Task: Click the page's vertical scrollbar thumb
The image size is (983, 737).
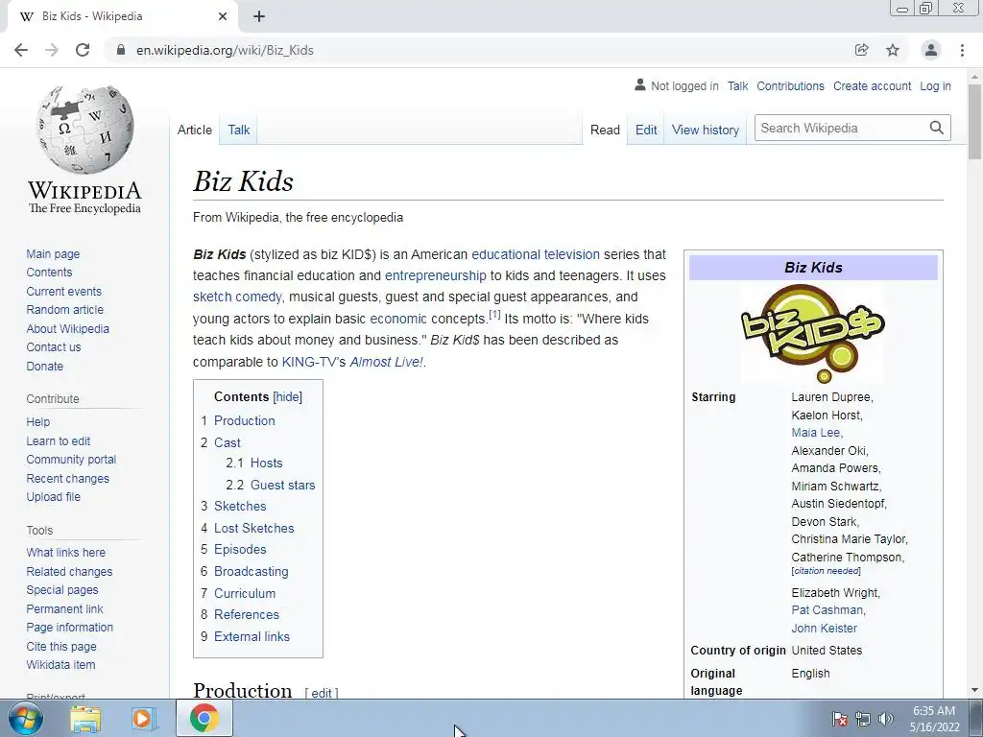Action: (975, 121)
